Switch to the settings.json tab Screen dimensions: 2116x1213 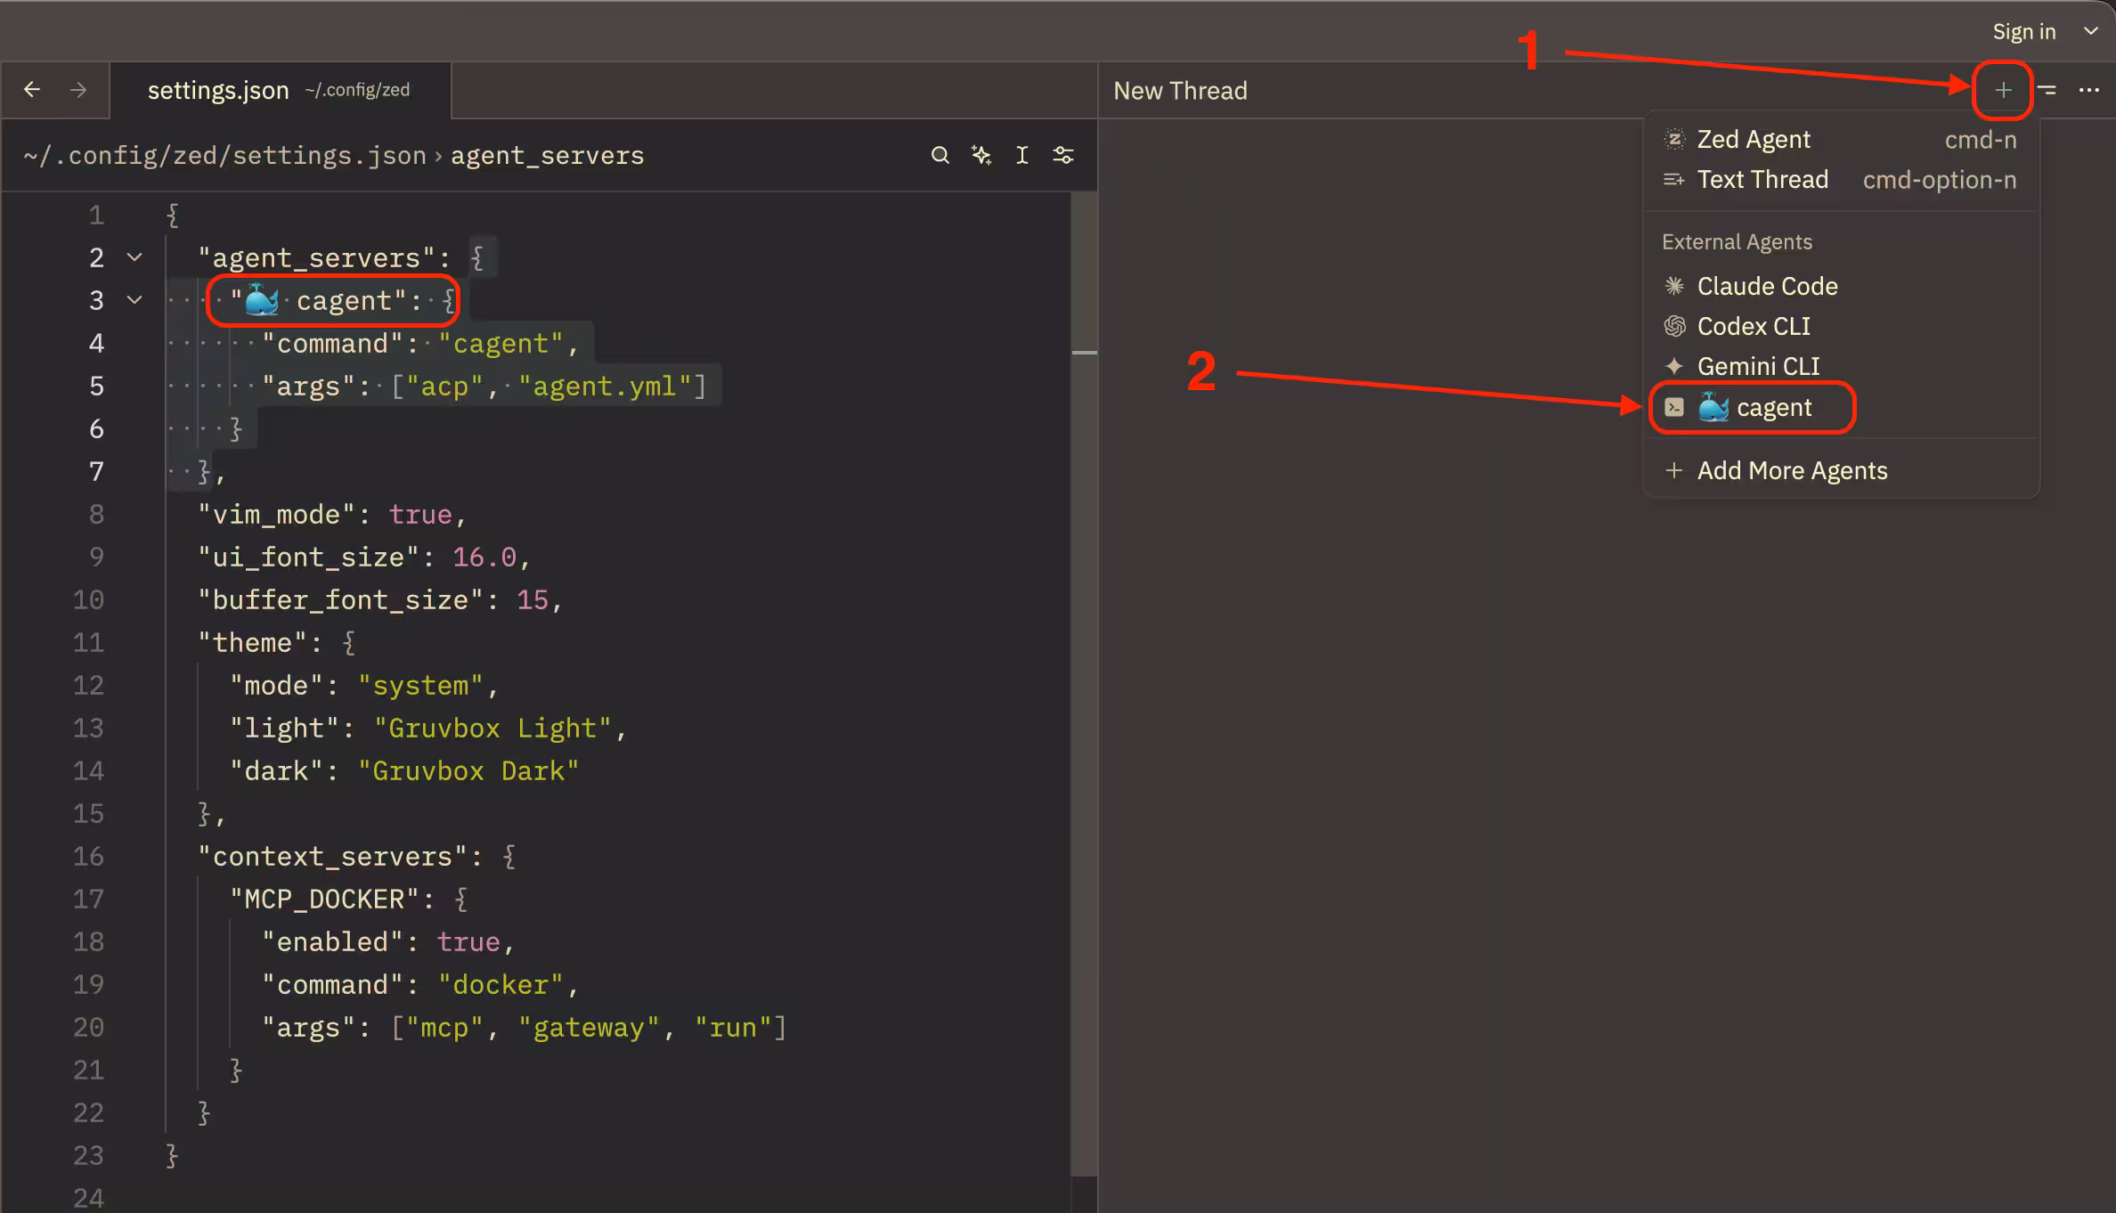(x=218, y=89)
